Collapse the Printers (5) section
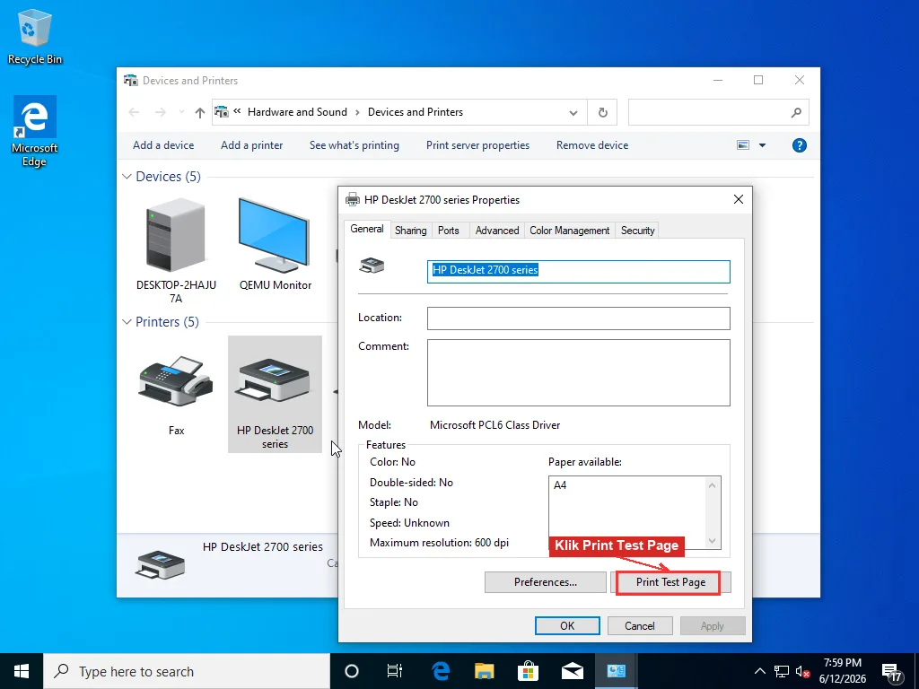Image resolution: width=919 pixels, height=689 pixels. (127, 322)
